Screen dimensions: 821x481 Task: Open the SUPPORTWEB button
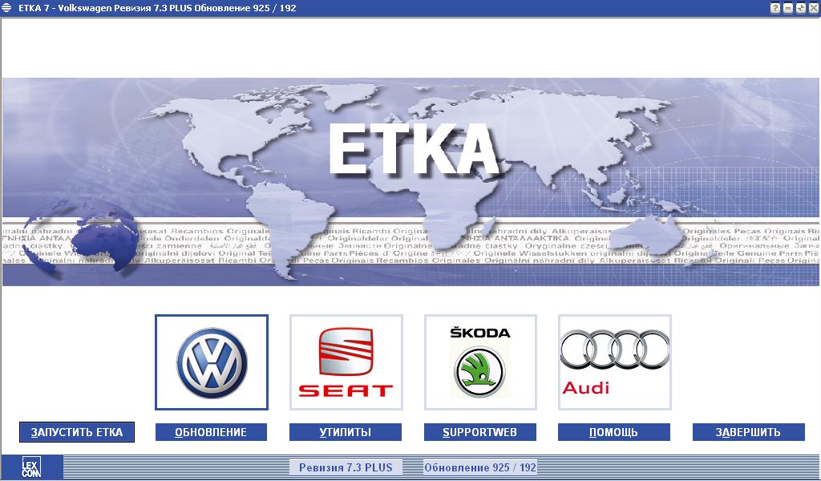(480, 432)
